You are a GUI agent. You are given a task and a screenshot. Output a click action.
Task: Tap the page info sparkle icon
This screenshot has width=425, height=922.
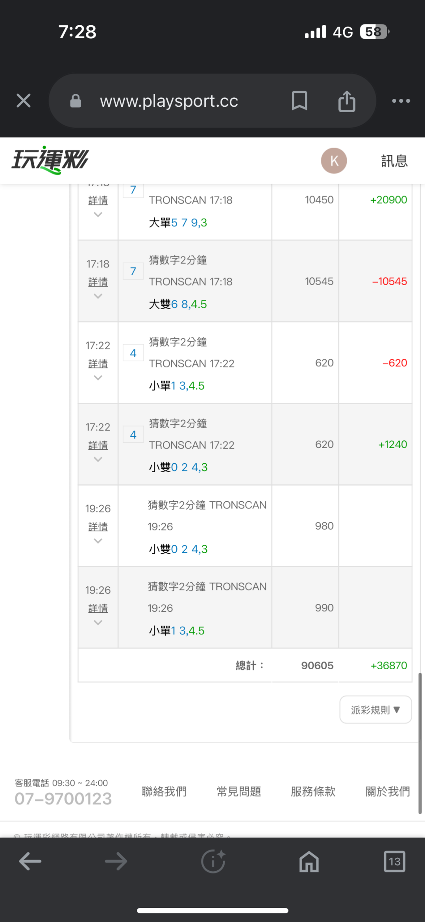[213, 861]
